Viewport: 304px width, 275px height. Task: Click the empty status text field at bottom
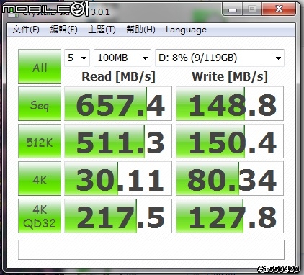coord(151,250)
